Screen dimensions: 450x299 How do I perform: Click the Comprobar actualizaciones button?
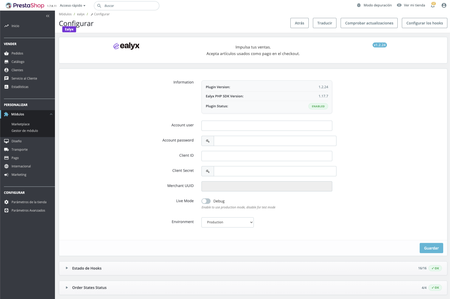point(369,23)
